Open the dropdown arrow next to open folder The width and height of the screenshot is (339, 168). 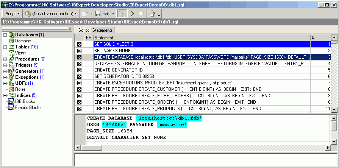coord(91,14)
